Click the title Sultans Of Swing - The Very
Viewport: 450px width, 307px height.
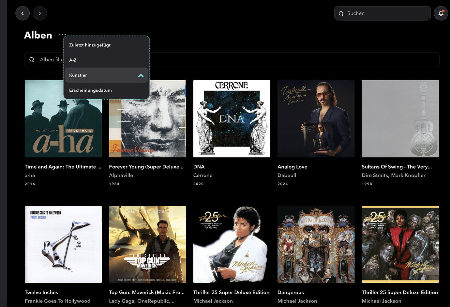pyautogui.click(x=397, y=167)
